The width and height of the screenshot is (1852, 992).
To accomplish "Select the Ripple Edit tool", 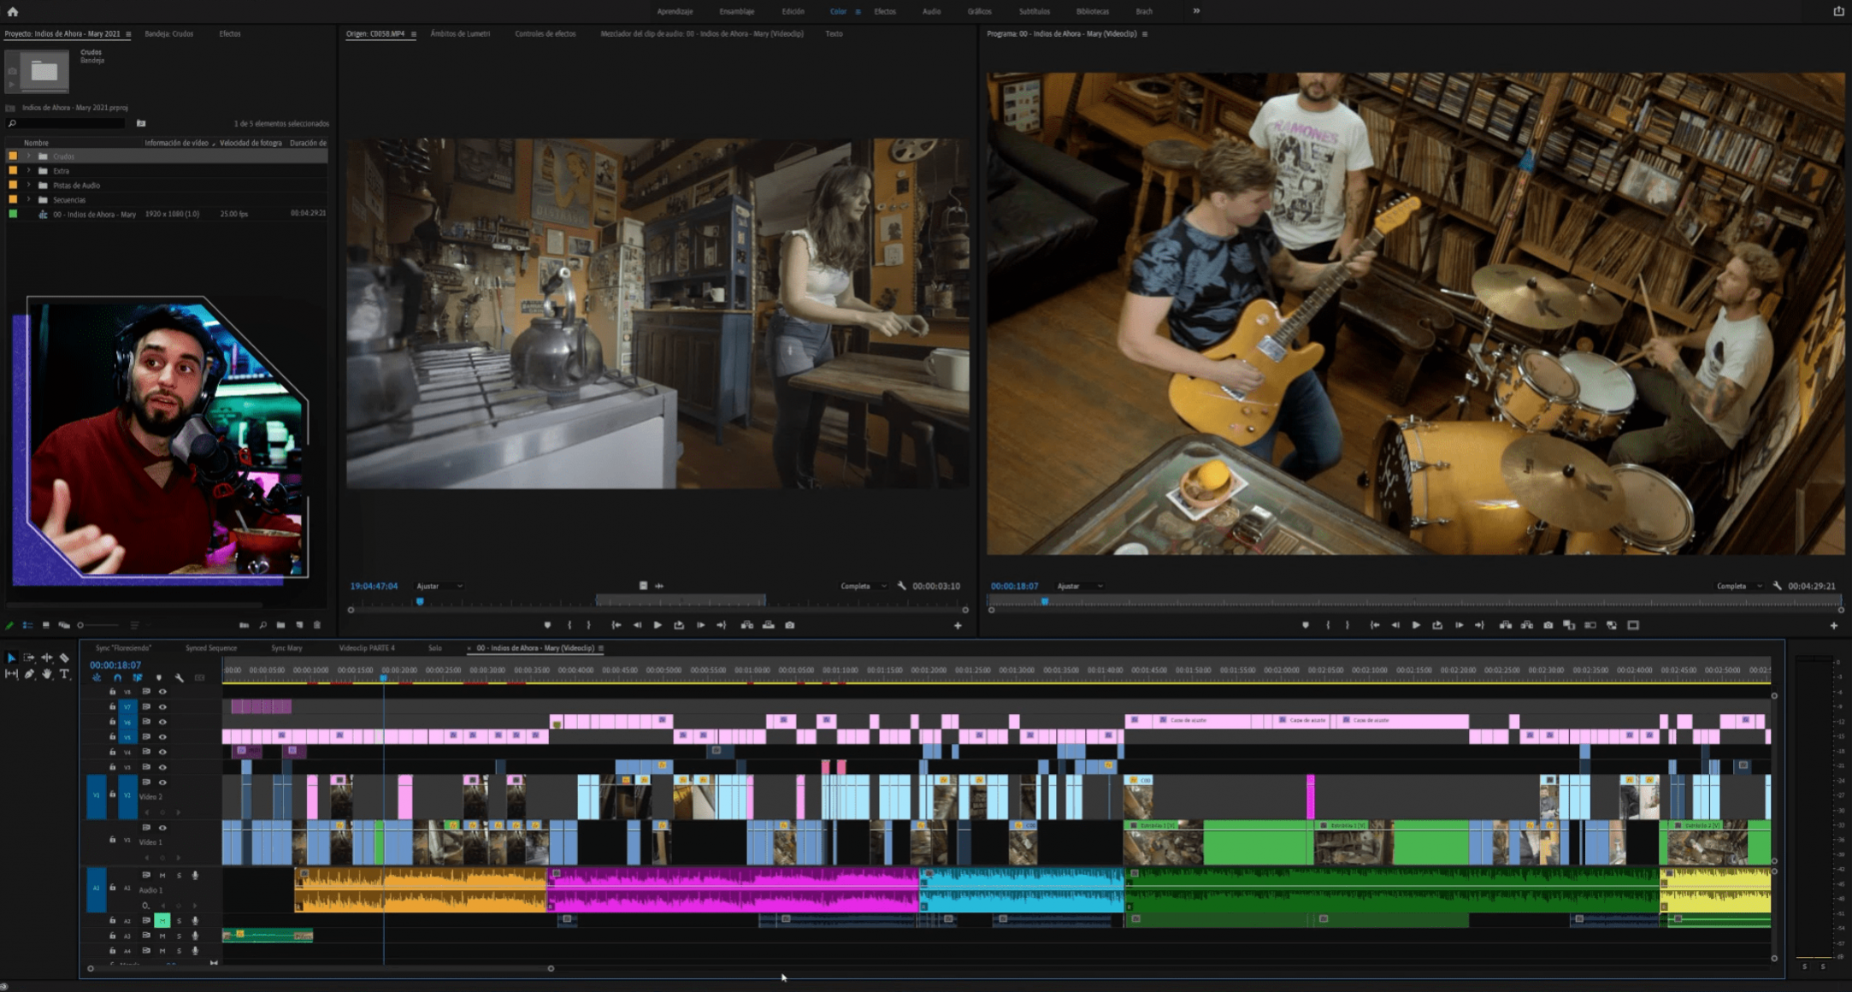I will point(47,658).
